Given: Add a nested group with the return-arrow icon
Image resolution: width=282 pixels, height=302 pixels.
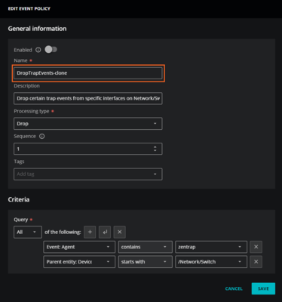Looking at the screenshot, I should click(x=105, y=232).
